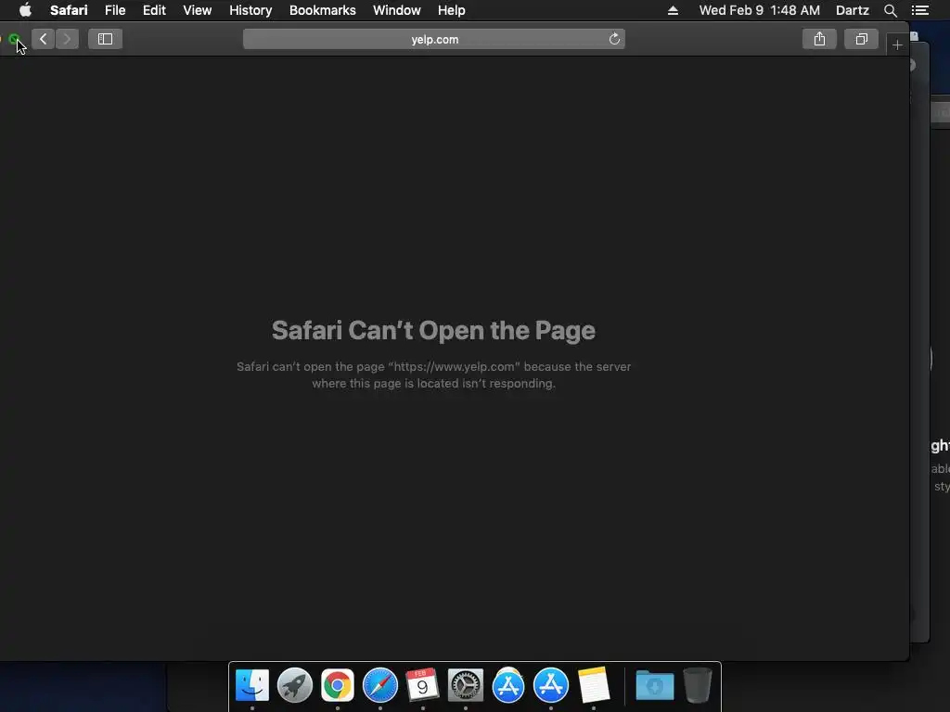Open the first App Store icon in Dock

pyautogui.click(x=507, y=685)
